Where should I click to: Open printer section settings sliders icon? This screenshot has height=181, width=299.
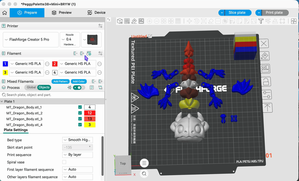[x=100, y=26]
